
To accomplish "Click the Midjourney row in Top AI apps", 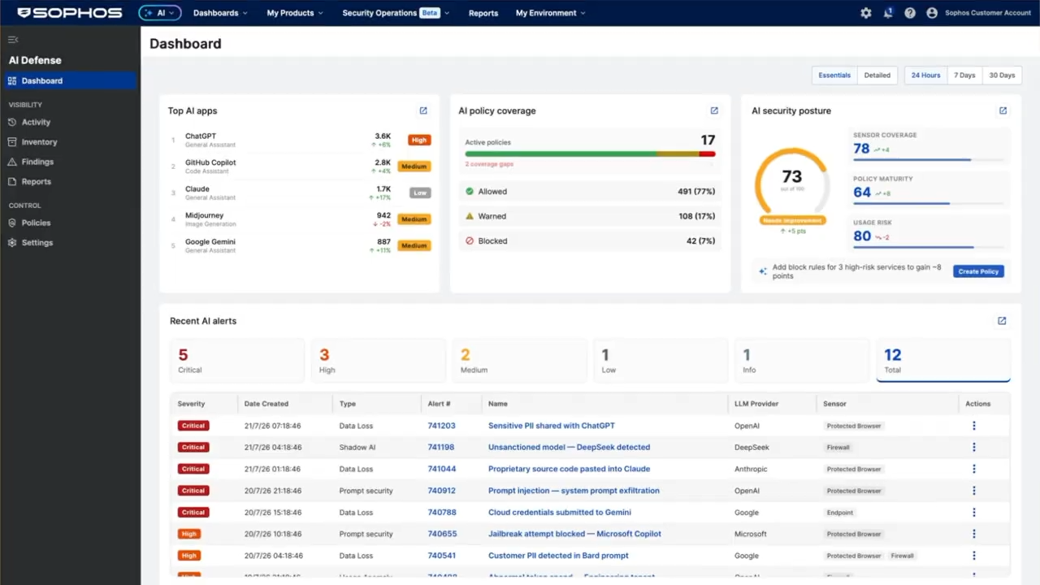I will 300,219.
